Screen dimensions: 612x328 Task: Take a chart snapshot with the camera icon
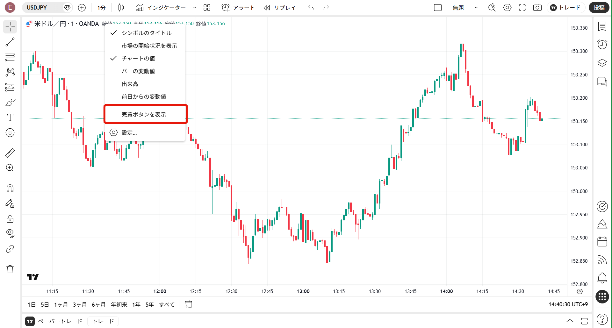click(x=537, y=7)
